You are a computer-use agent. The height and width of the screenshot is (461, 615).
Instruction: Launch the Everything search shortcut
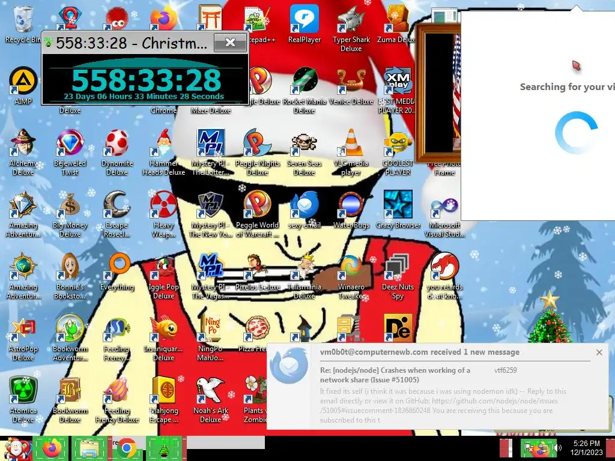117,272
